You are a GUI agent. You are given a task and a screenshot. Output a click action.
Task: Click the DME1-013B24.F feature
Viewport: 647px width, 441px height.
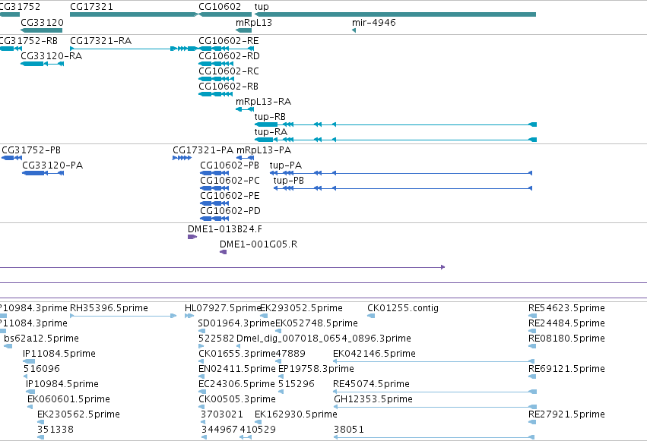tap(192, 237)
